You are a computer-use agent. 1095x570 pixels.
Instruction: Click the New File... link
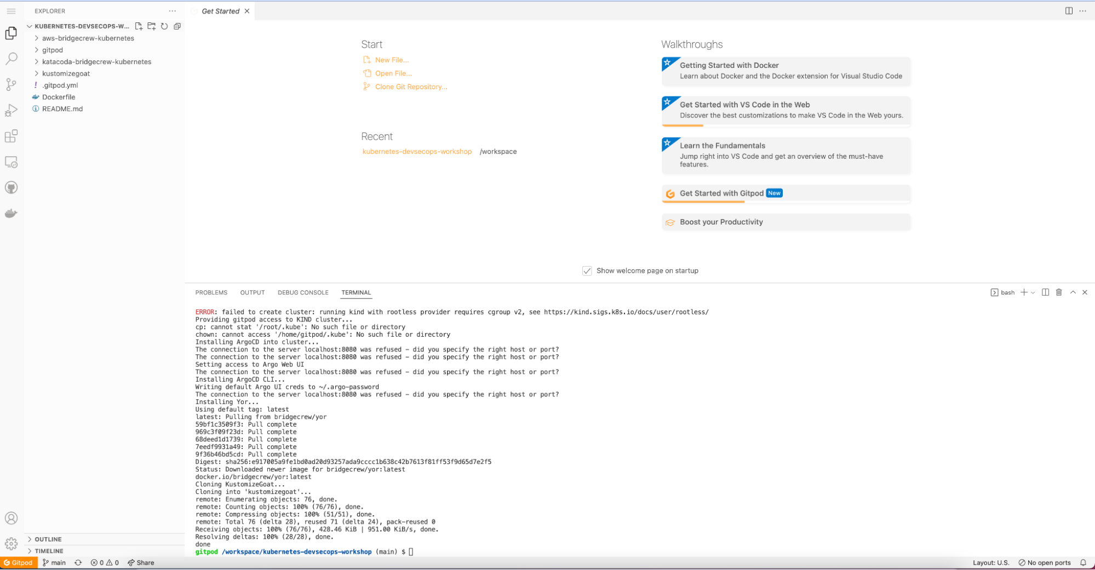pyautogui.click(x=392, y=60)
